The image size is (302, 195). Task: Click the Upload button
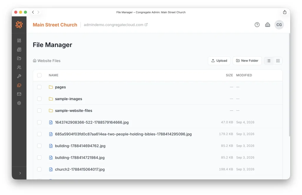tap(219, 61)
